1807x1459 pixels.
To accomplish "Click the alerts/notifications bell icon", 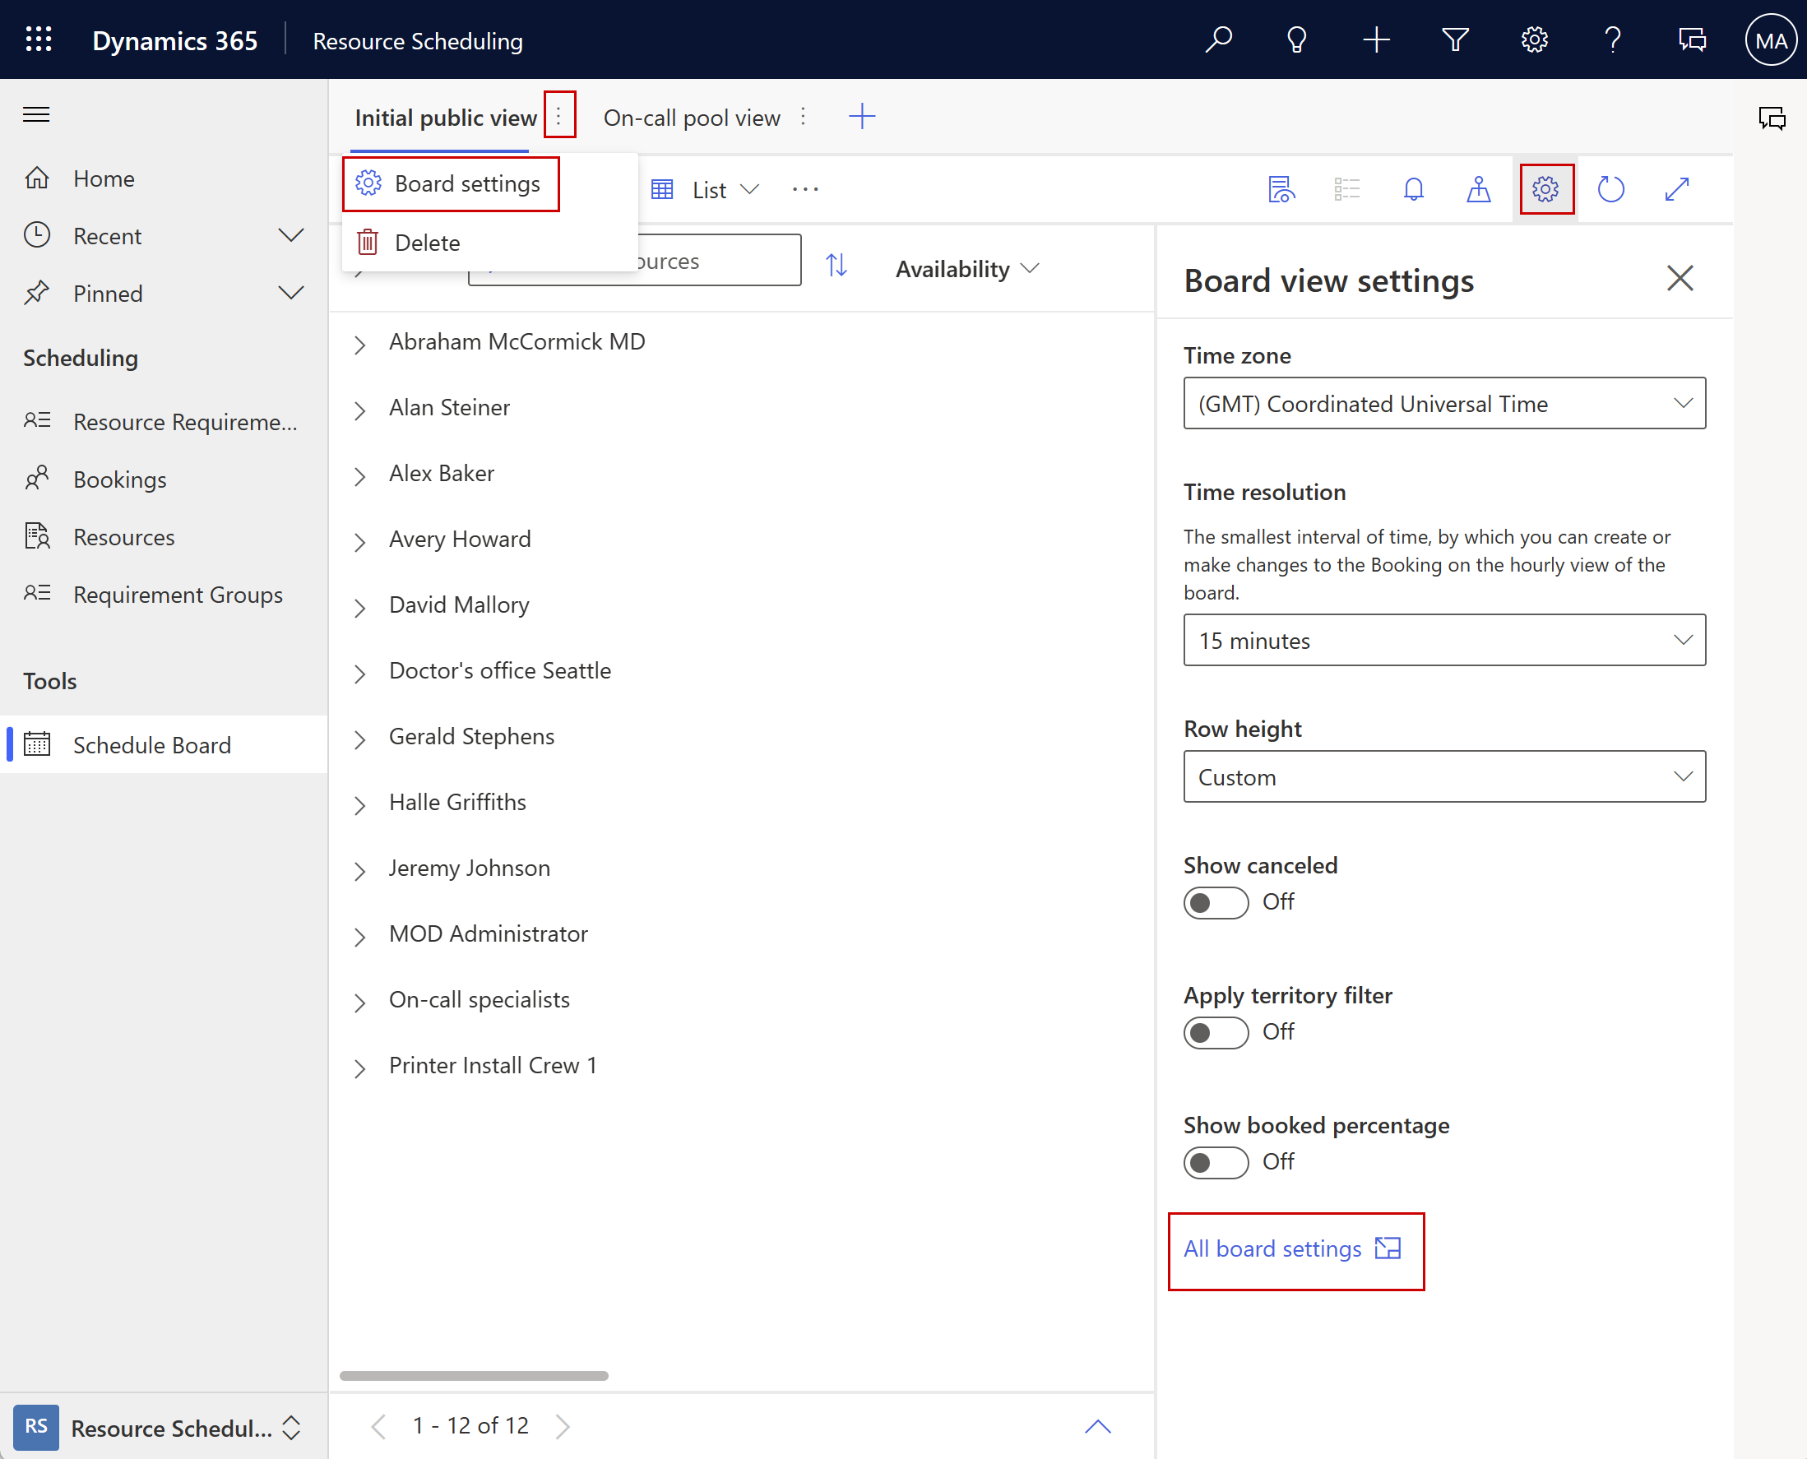I will tap(1411, 189).
